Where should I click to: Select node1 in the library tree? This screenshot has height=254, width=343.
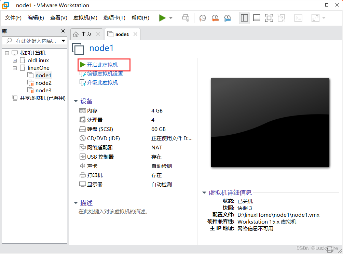tap(43, 76)
